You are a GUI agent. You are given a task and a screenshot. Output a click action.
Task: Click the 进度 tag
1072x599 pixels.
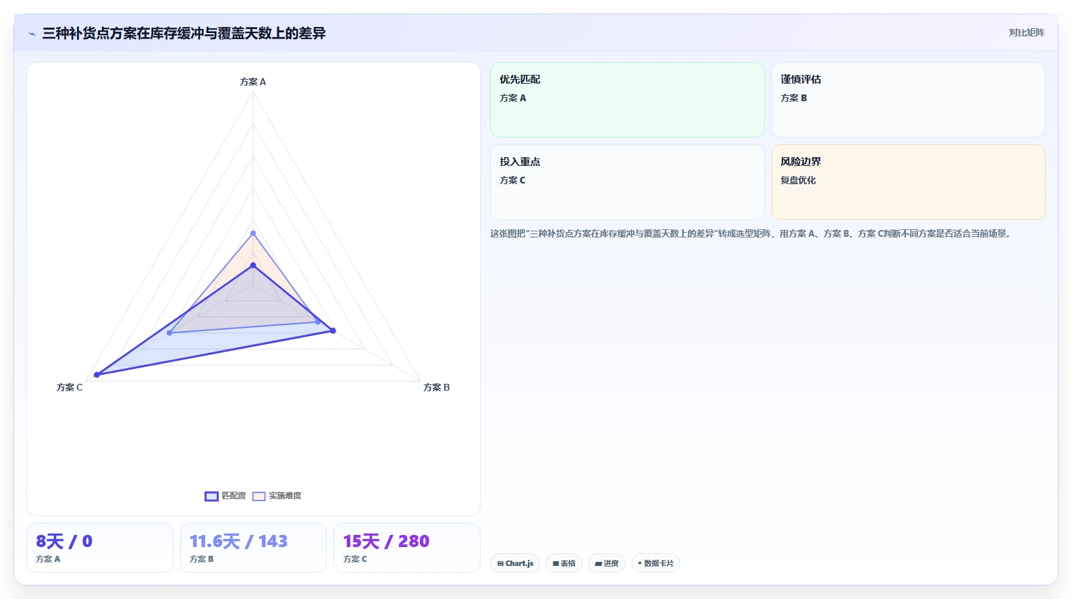[606, 563]
